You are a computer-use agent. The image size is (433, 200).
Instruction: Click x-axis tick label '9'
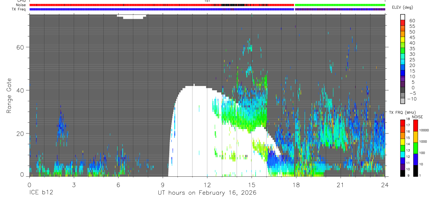163,185
